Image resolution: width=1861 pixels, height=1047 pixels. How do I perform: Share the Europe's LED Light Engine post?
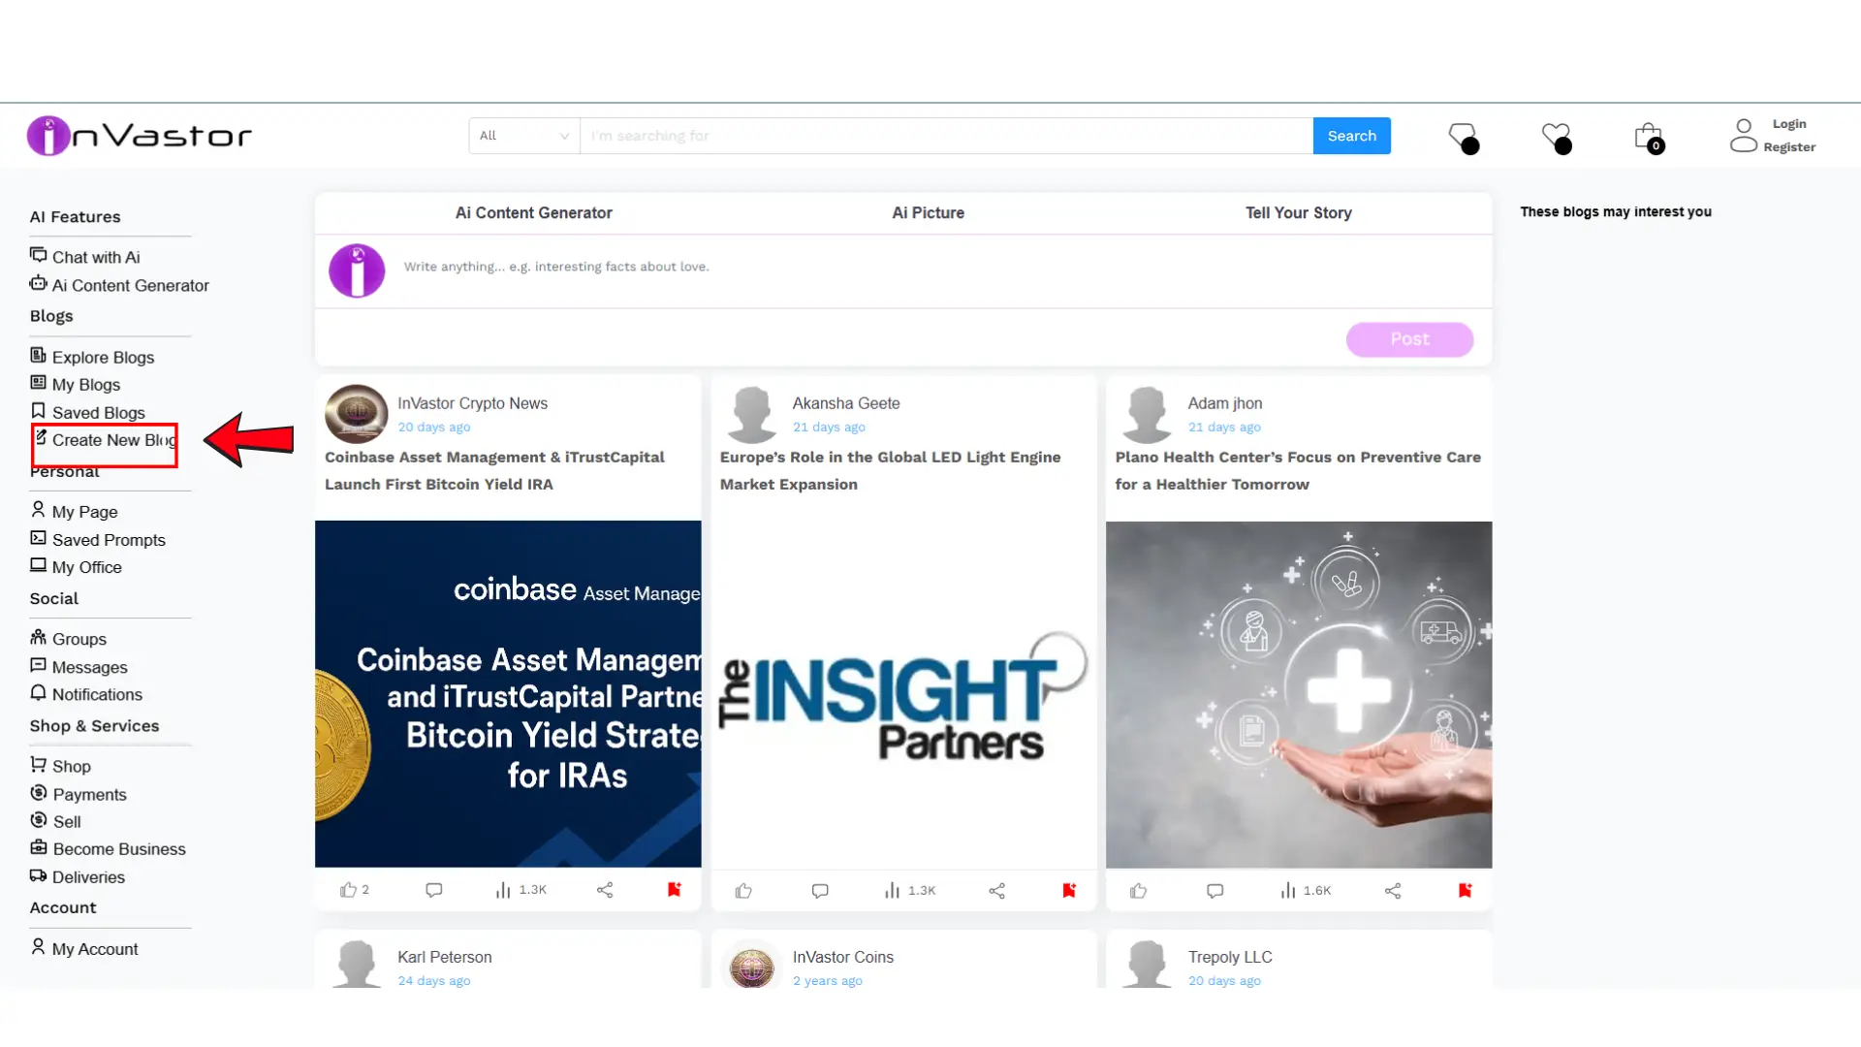tap(996, 891)
